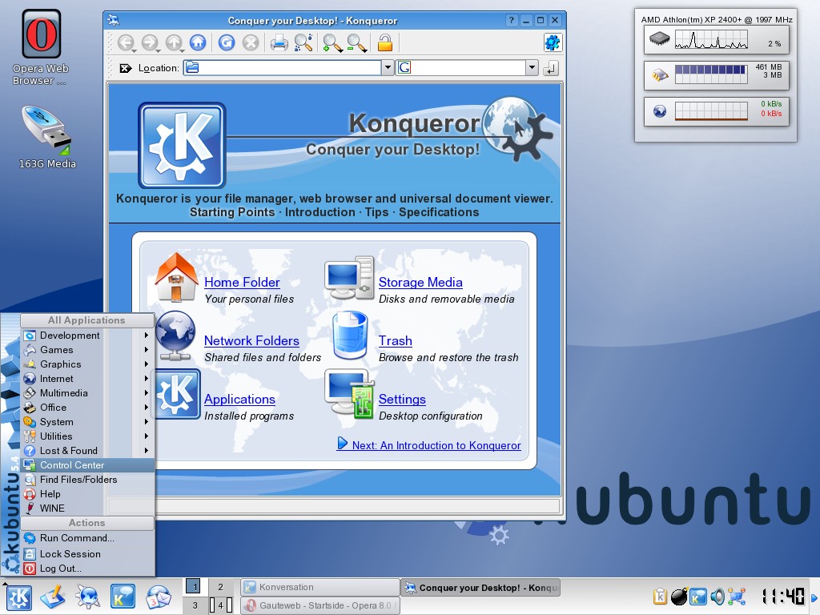The height and width of the screenshot is (615, 820).
Task: Select Lock Session in the K menu
Action: coord(87,554)
